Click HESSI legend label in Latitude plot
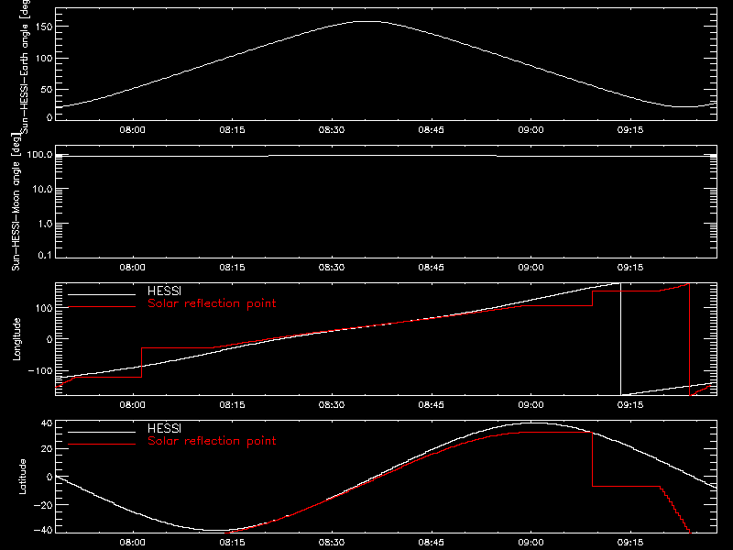733x550 pixels. [164, 428]
